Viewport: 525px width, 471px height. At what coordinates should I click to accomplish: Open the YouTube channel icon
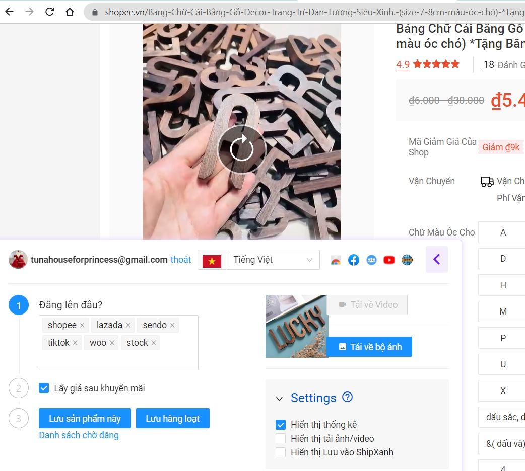pyautogui.click(x=389, y=260)
